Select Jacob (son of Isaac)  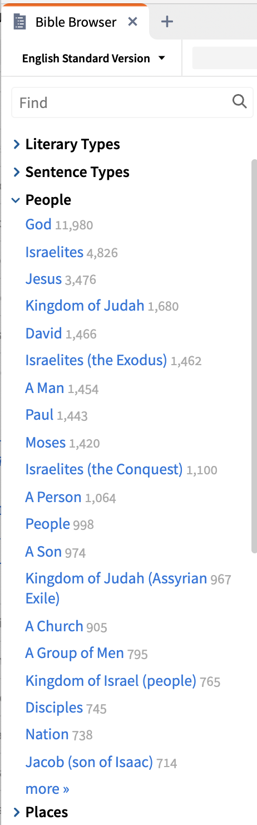89,762
